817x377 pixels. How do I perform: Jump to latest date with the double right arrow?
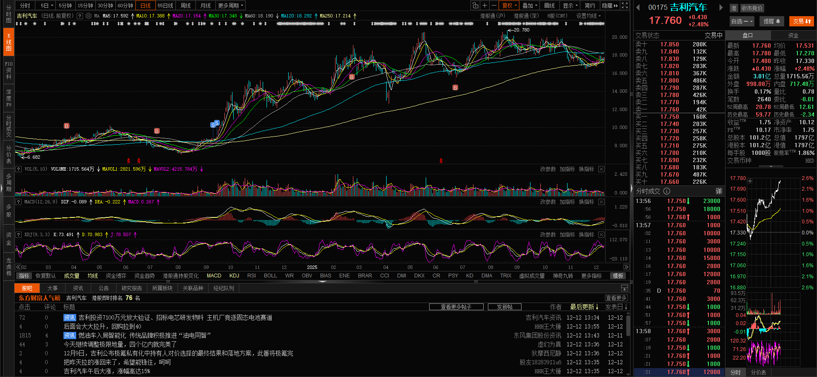(x=626, y=267)
